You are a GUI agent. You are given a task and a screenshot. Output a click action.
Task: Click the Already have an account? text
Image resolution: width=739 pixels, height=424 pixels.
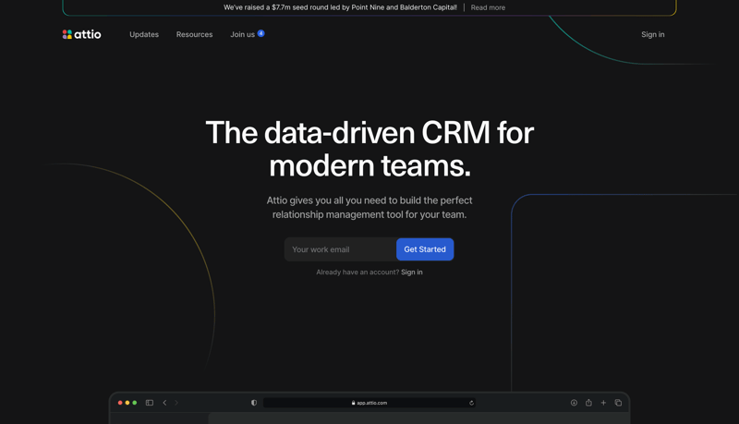coord(357,273)
